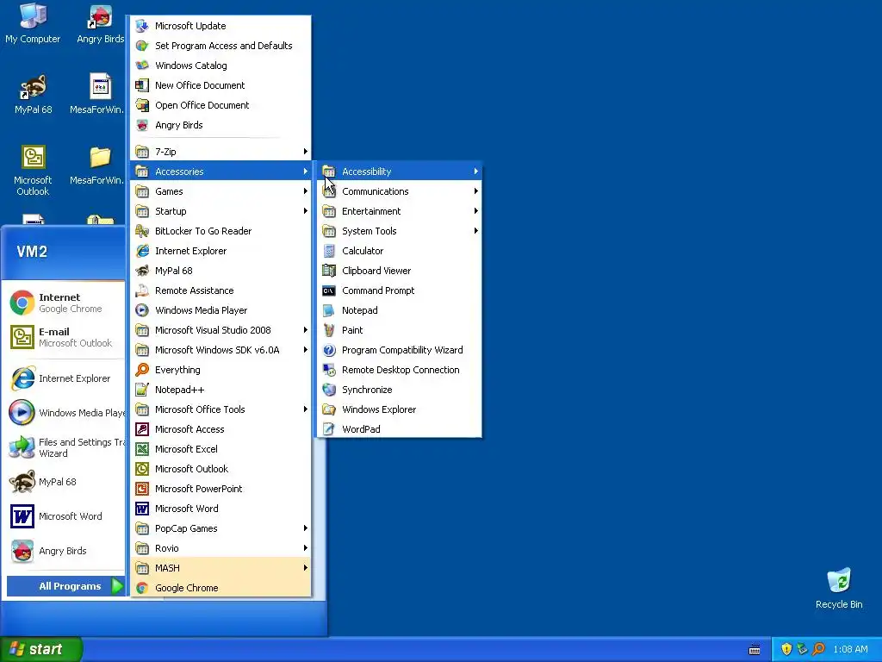The height and width of the screenshot is (662, 882).
Task: Open the Microsoft Update icon
Action: point(142,26)
